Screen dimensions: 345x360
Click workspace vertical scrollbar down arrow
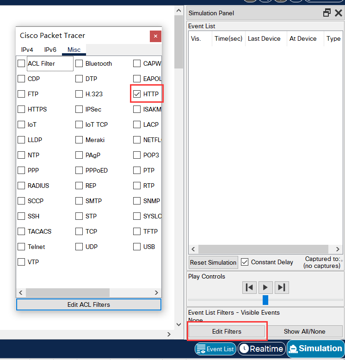pos(179,324)
